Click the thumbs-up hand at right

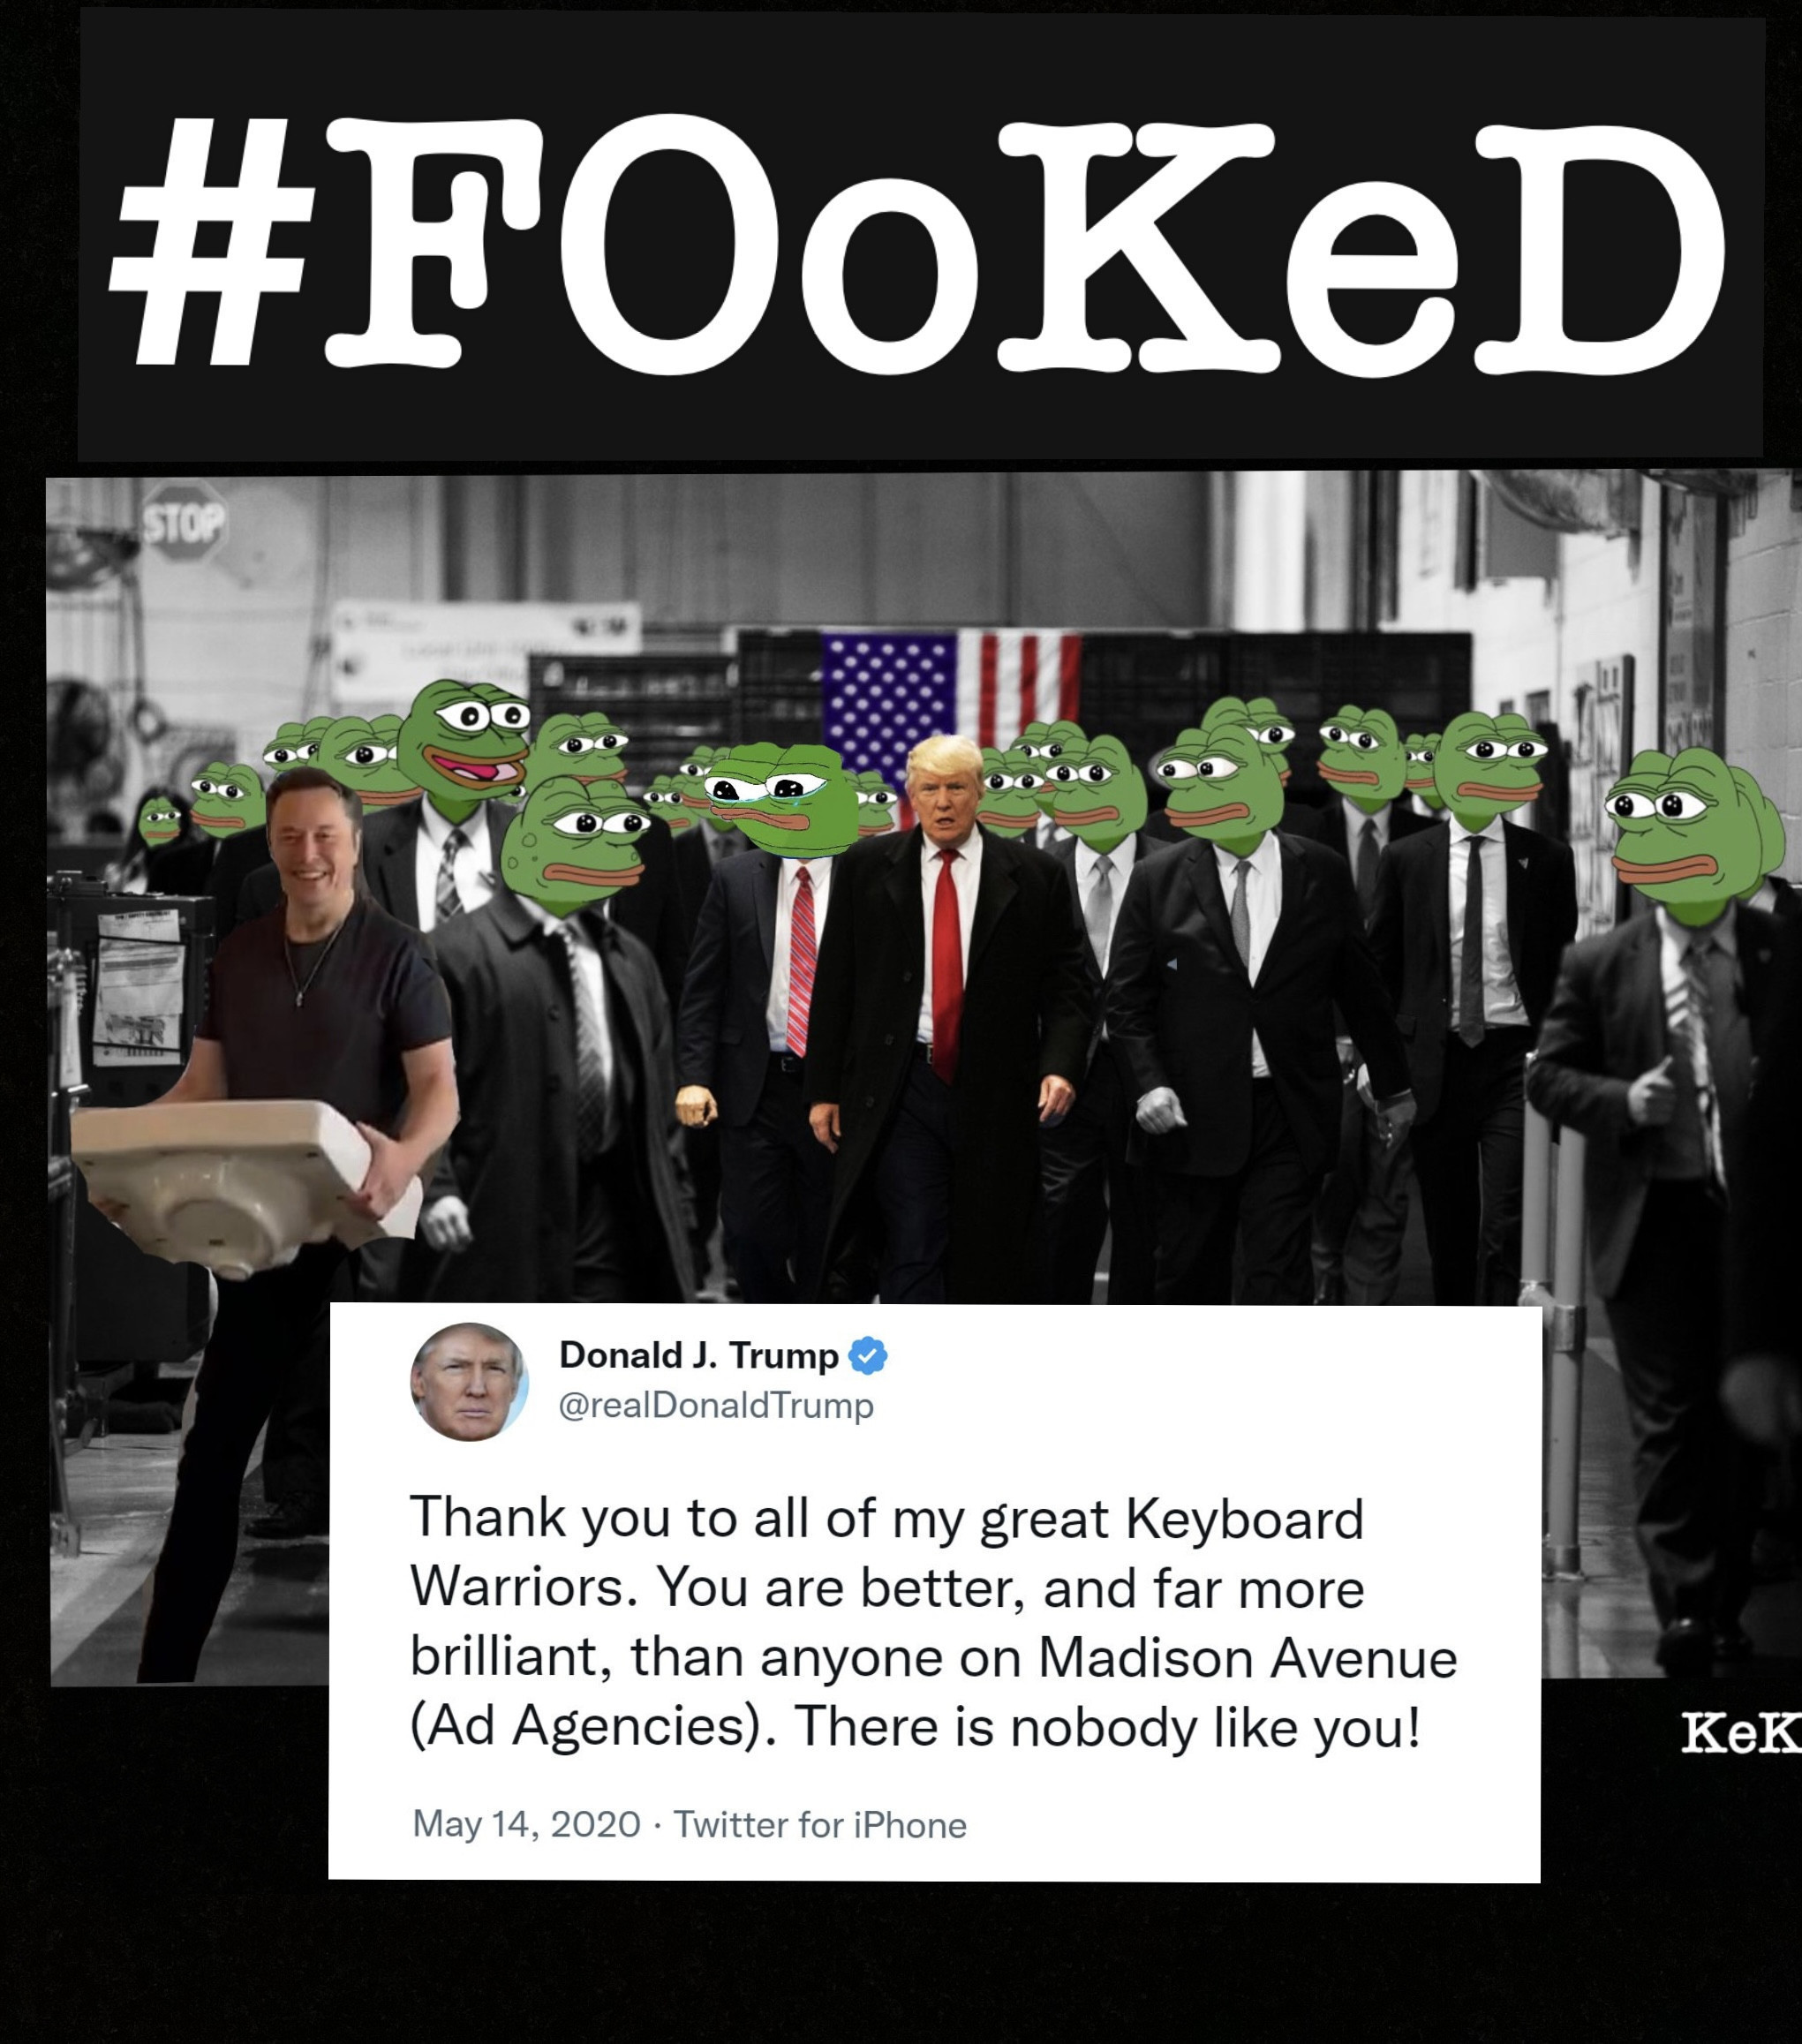click(x=1652, y=1094)
